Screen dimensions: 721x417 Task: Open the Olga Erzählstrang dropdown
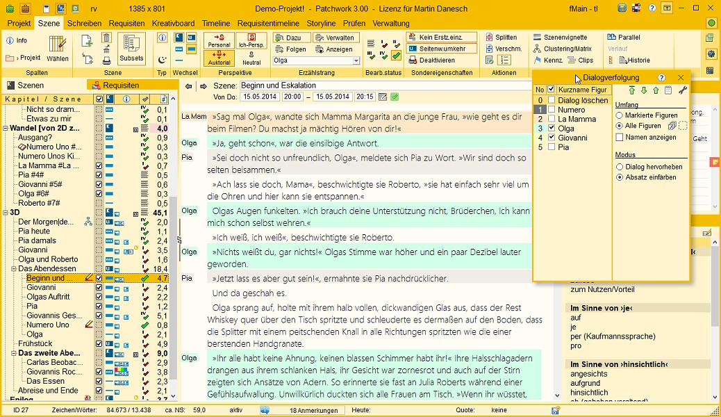pos(356,60)
